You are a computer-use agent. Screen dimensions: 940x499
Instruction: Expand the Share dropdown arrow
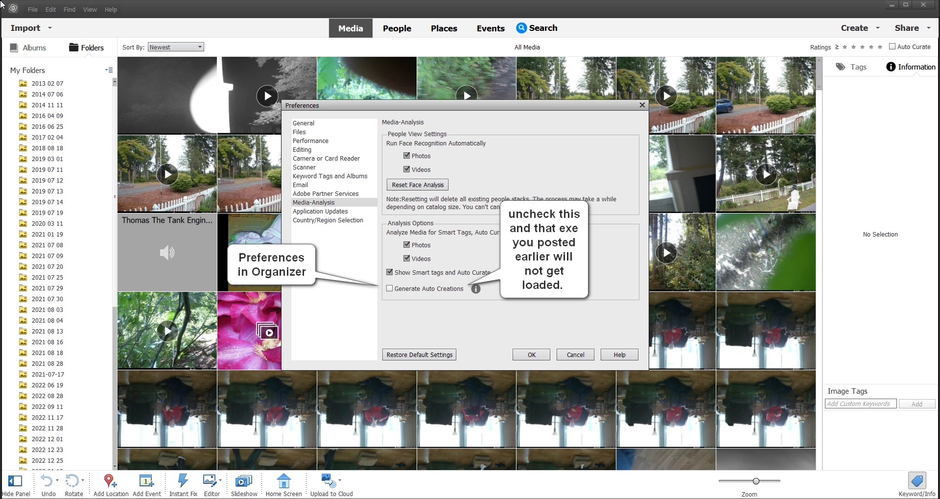click(x=929, y=28)
